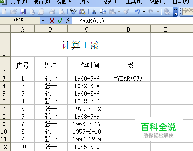The image size is (193, 151).
Task: Click the formula bar input =YEAR(C3)
Action: coord(132,21)
